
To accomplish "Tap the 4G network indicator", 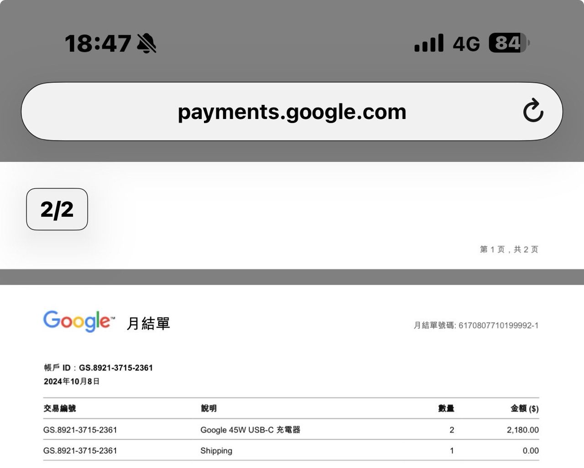I will pos(466,44).
